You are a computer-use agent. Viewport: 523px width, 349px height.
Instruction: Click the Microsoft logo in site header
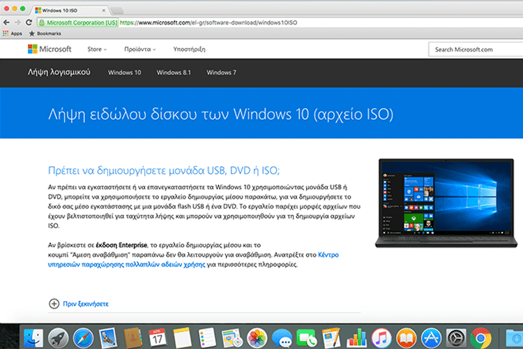click(50, 49)
